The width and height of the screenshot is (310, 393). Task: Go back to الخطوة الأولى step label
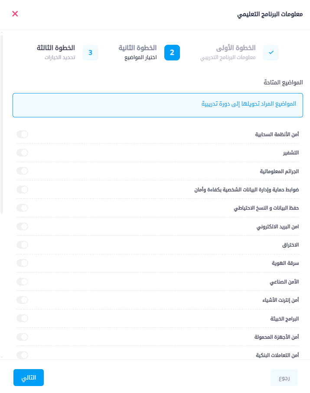(x=235, y=48)
